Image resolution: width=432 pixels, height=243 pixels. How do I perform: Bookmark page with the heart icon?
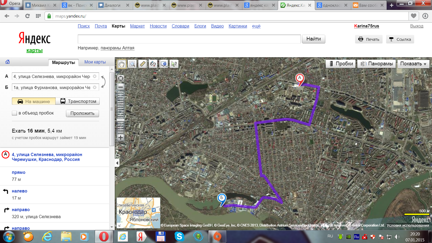413,16
